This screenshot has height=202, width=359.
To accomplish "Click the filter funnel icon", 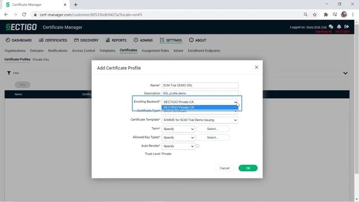I will pos(9,73).
